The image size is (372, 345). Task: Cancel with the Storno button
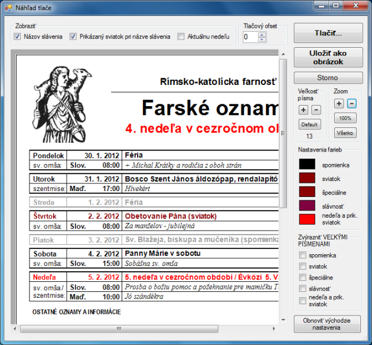(328, 78)
